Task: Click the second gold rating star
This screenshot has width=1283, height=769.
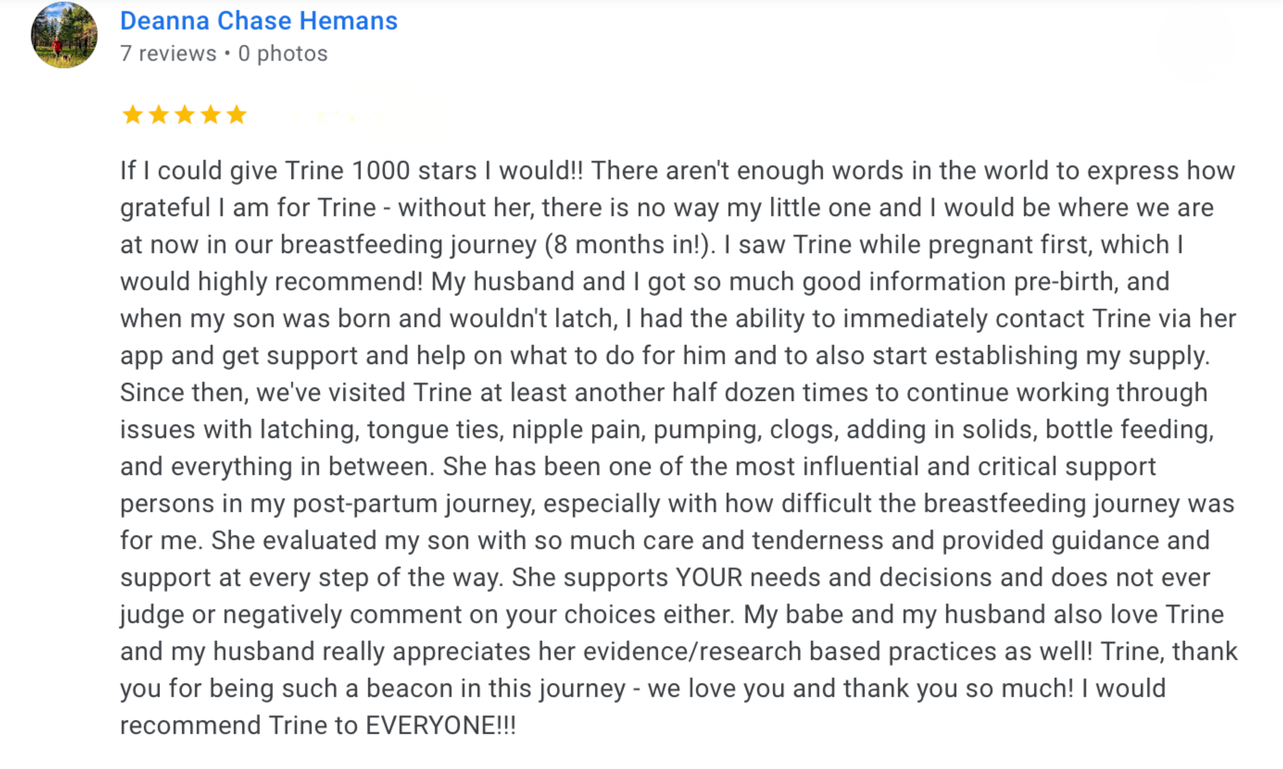Action: click(x=159, y=114)
